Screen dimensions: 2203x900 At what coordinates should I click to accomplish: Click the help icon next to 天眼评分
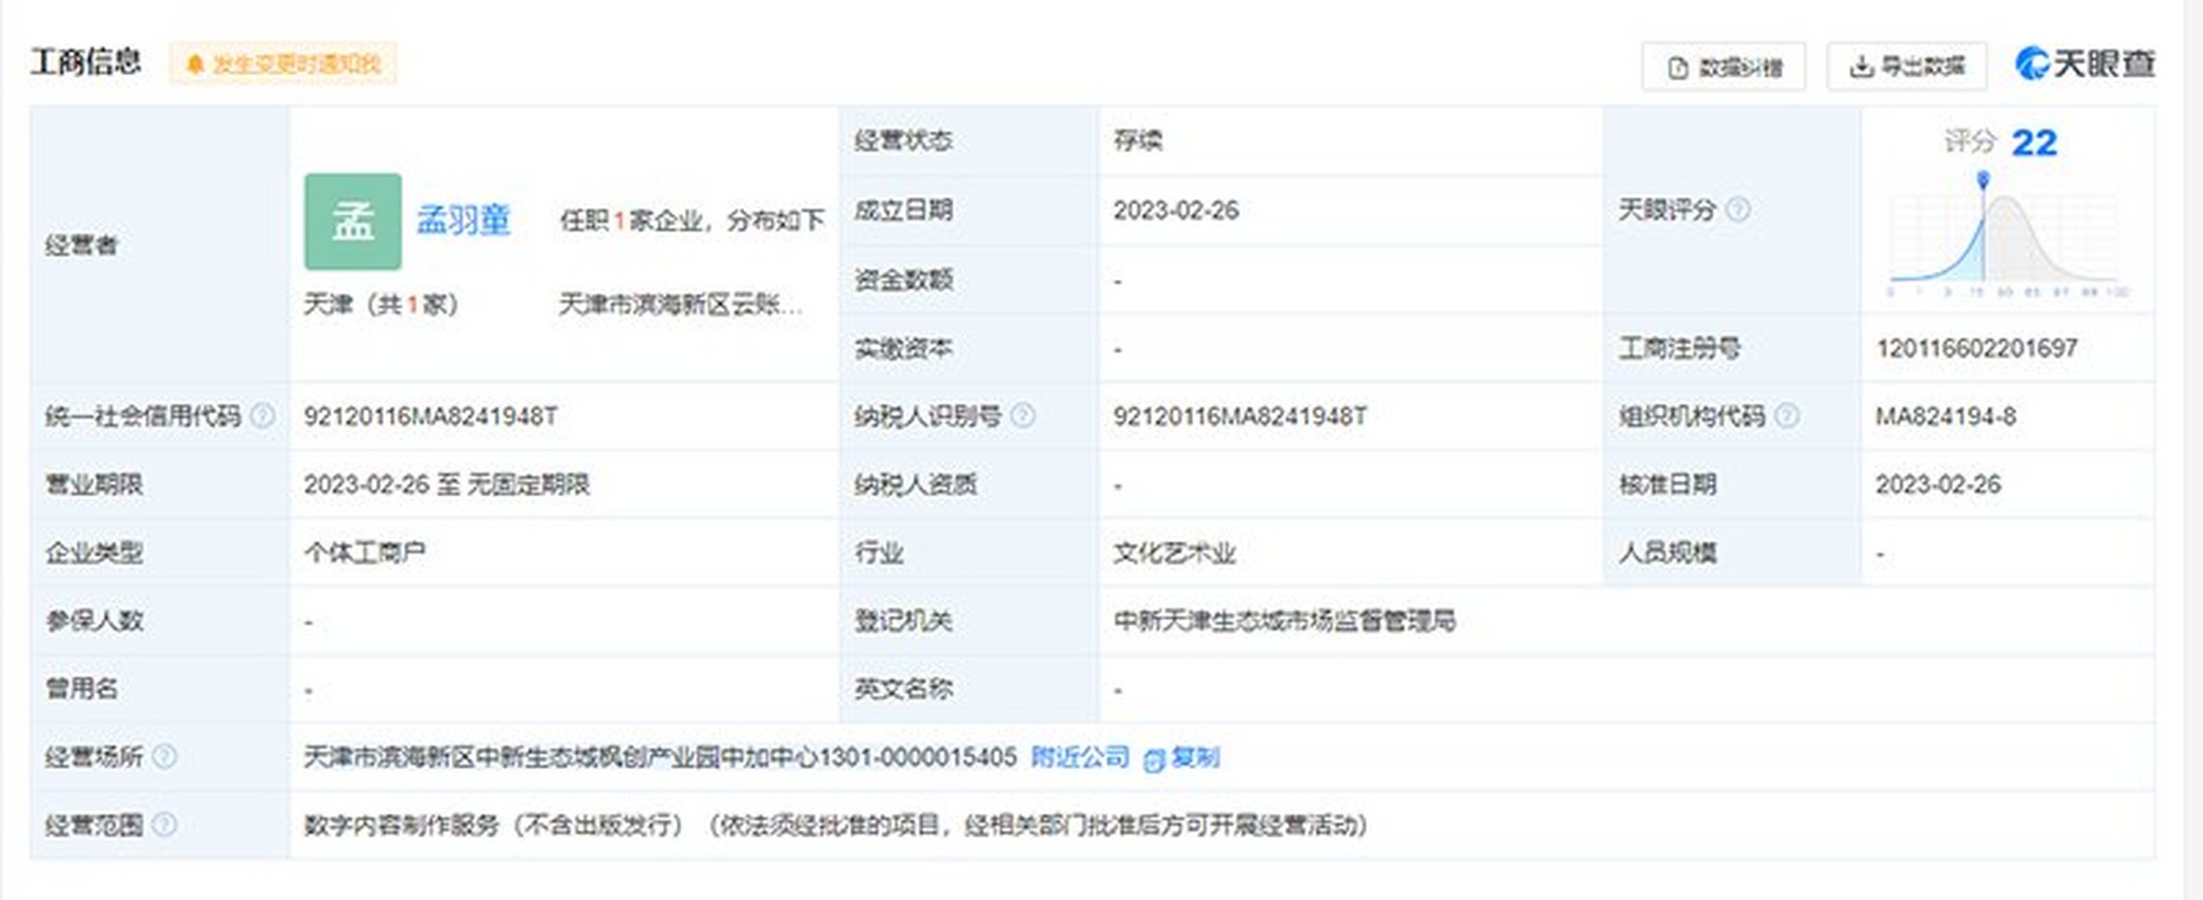[1738, 210]
